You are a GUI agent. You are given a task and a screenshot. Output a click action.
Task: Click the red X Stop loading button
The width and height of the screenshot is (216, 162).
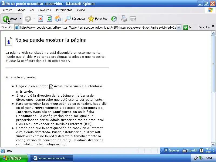[41, 19]
